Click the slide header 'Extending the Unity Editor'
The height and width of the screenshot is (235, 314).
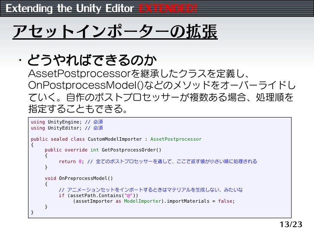pos(70,9)
